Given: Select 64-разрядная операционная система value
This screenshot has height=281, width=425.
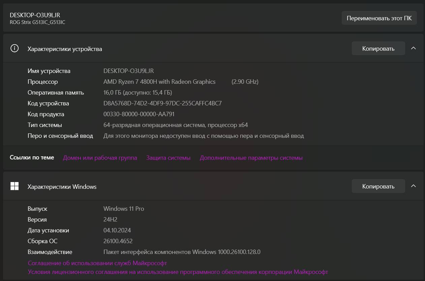Looking at the screenshot, I should pos(176,125).
